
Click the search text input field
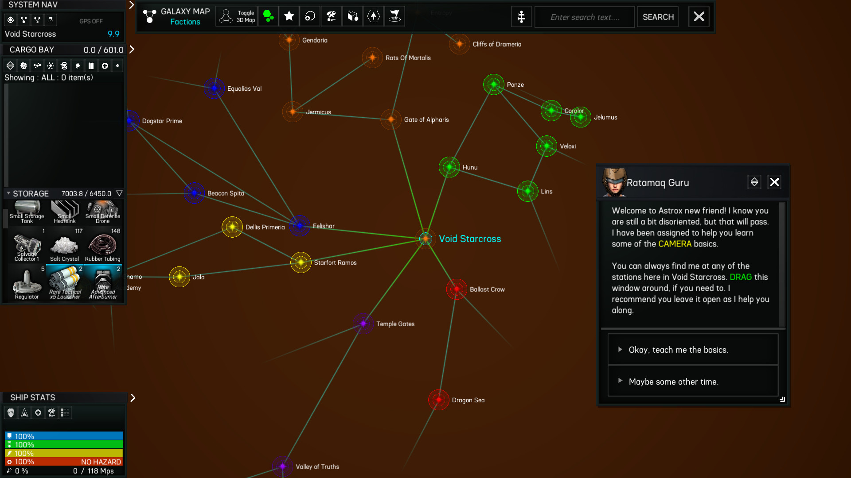point(584,16)
